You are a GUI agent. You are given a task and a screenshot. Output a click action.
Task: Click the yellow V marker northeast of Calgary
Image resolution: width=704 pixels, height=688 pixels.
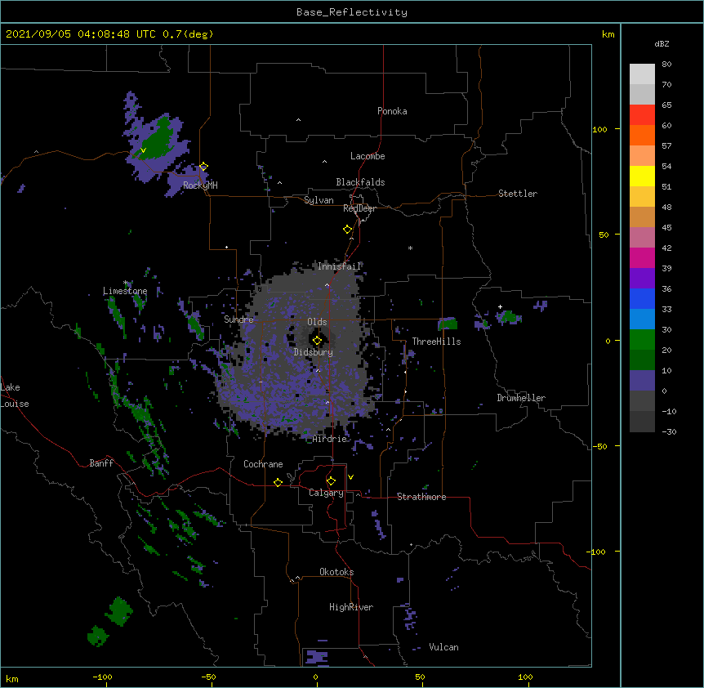pos(350,477)
